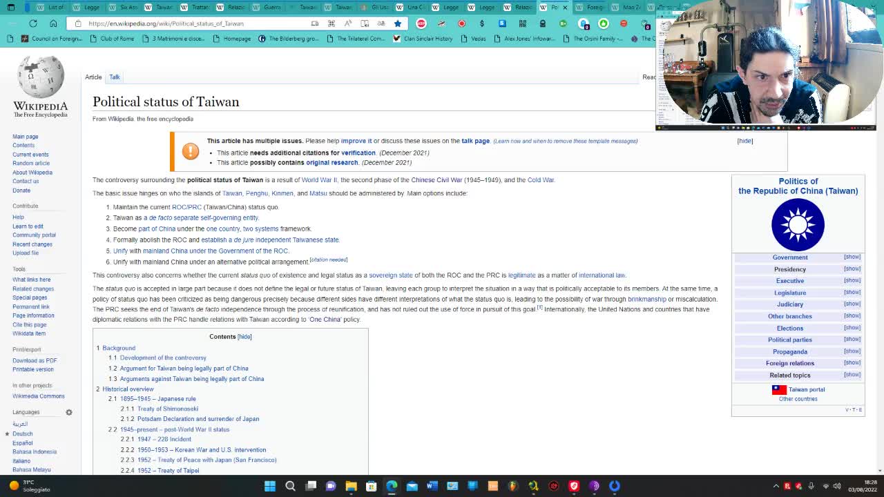Expand Foreign relations section with show

tap(852, 362)
